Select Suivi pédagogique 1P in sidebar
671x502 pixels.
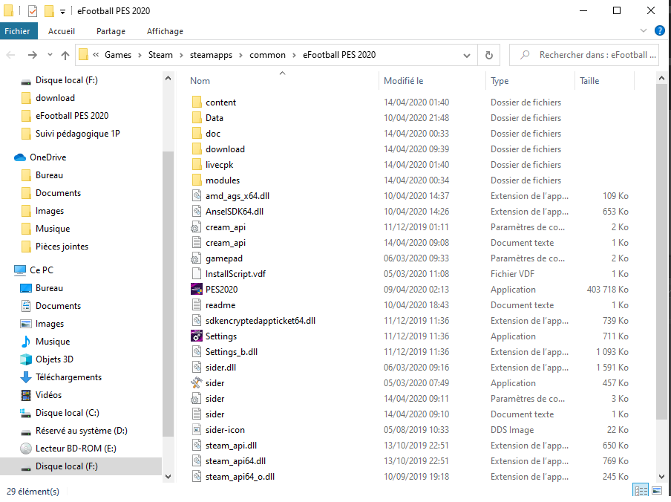pos(77,134)
